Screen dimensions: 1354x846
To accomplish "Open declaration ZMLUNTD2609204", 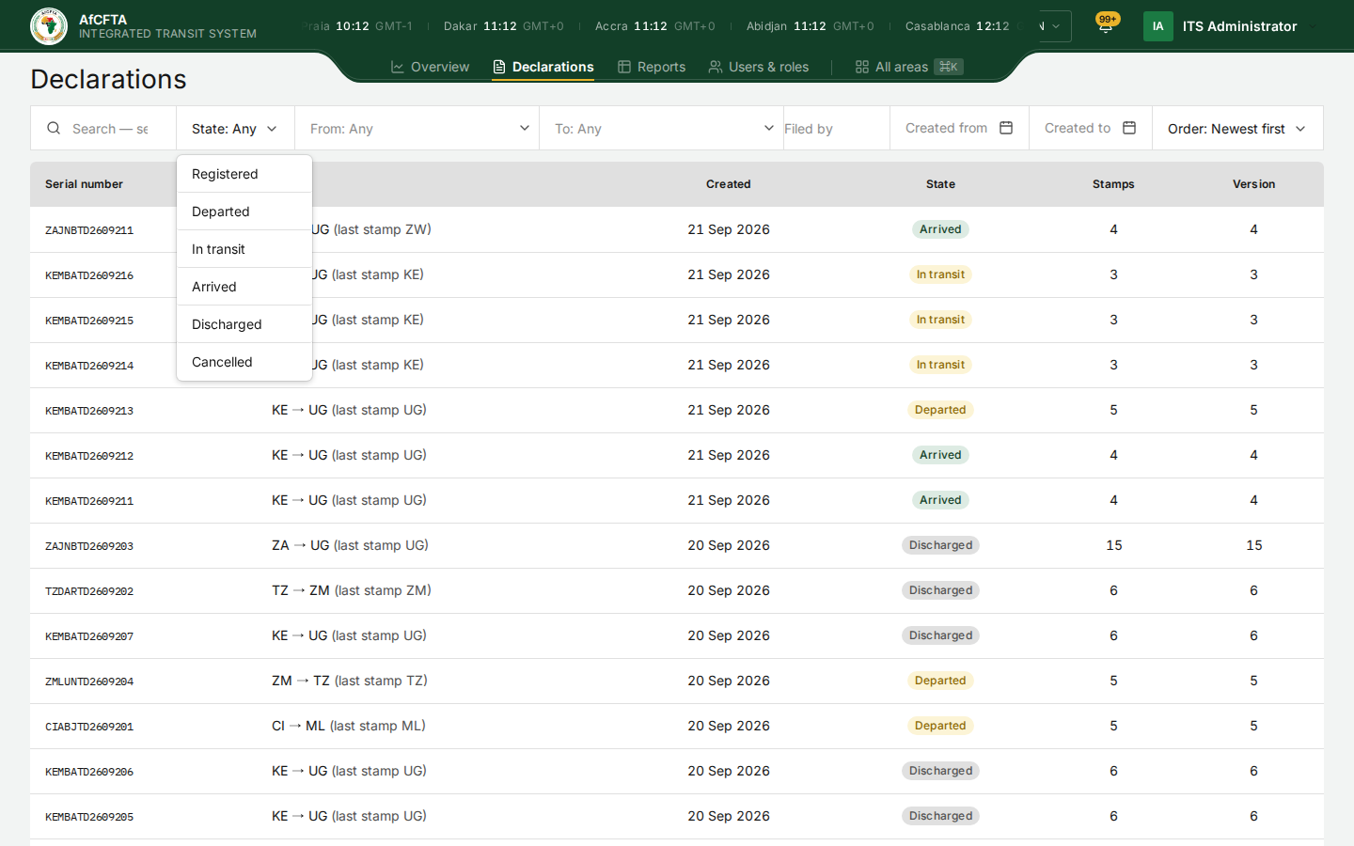I will coord(89,681).
